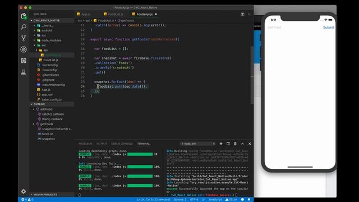This screenshot has width=359, height=202.
Task: Open .gitignore file in explorer
Action: pos(48,80)
